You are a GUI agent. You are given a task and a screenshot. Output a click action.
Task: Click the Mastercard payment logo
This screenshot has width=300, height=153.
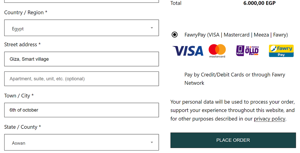(x=217, y=51)
